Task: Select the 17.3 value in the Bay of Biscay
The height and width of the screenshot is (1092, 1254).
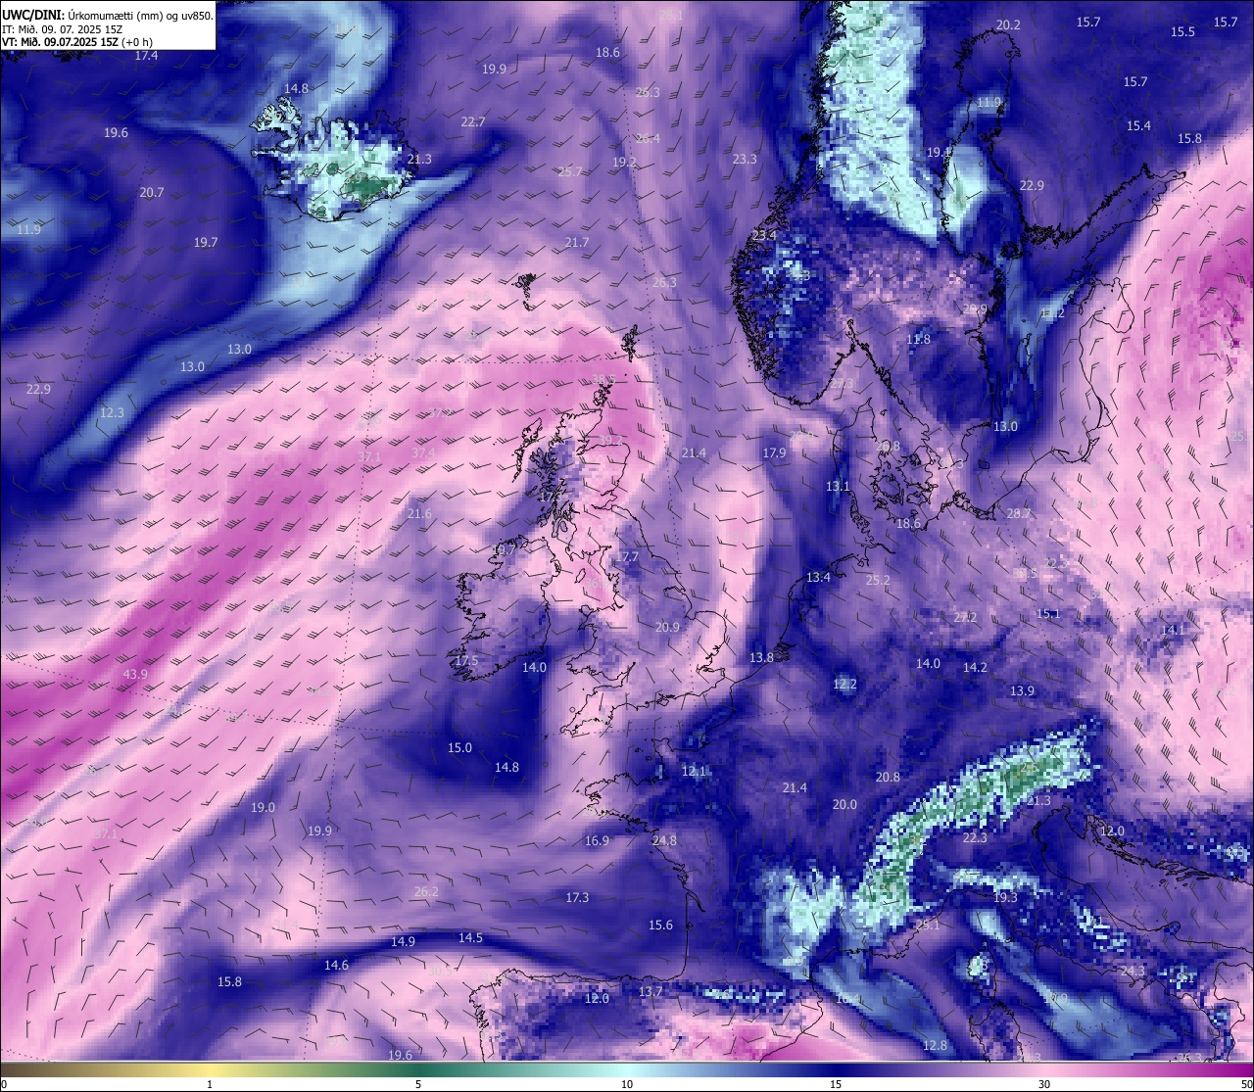Action: coord(577,898)
